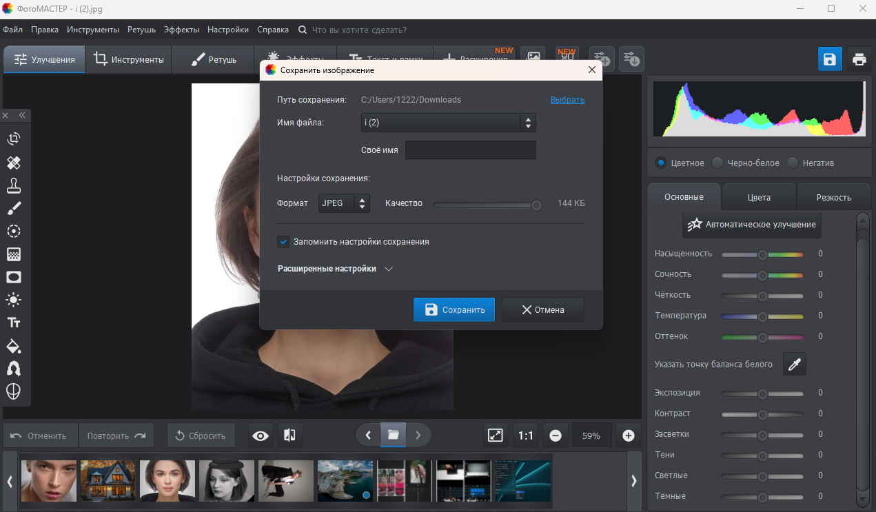Click the Сбросить button

(201, 436)
